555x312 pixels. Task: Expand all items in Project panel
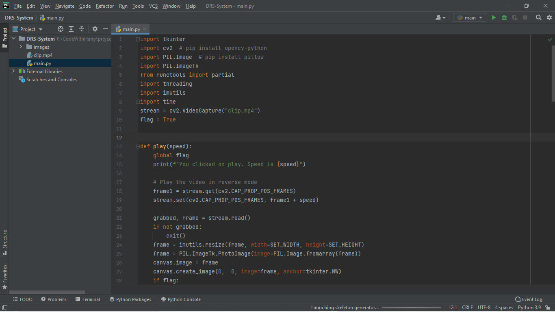(x=71, y=29)
